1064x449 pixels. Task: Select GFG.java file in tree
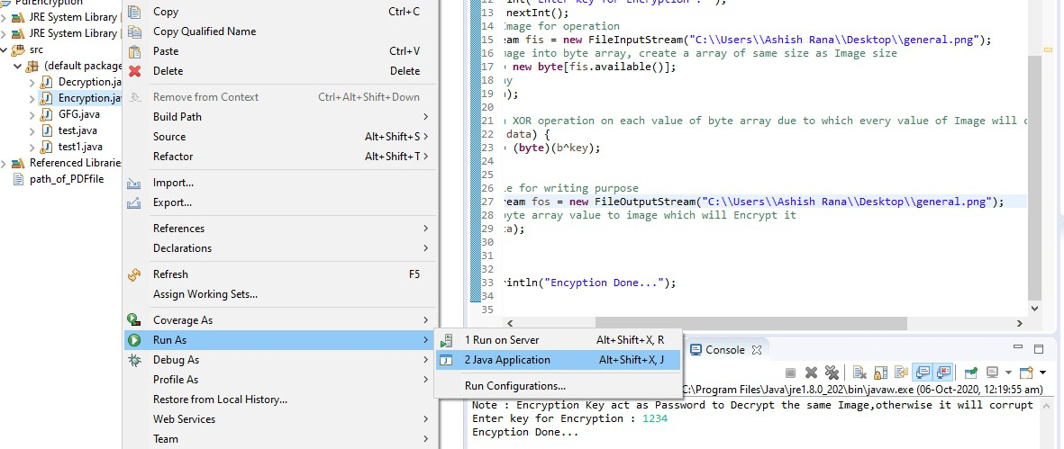coord(70,113)
